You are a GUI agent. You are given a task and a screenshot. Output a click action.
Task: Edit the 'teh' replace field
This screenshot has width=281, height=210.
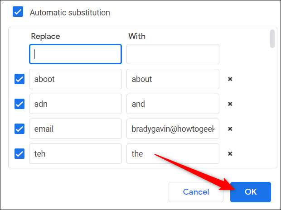pyautogui.click(x=75, y=154)
